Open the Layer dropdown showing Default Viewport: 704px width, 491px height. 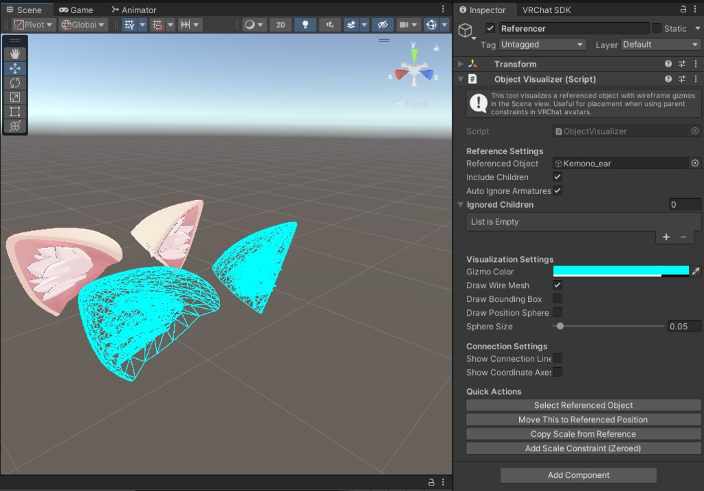(x=660, y=44)
